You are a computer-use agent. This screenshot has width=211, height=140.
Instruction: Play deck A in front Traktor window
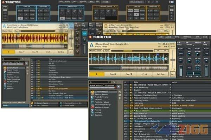click(97, 74)
